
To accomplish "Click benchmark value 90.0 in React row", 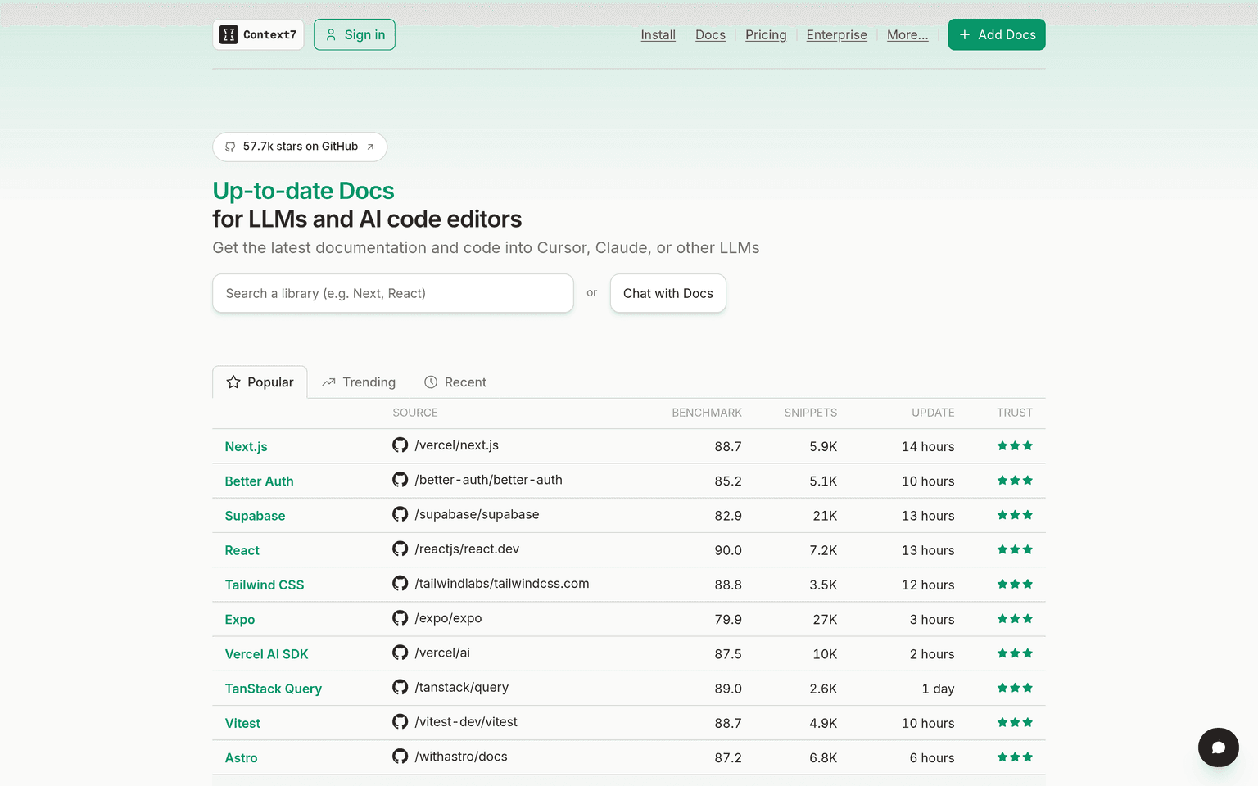I will [728, 550].
